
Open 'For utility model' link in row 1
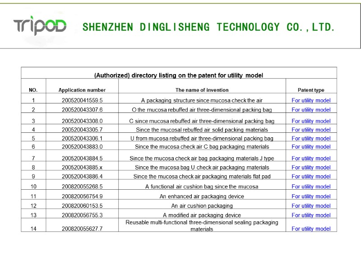click(311, 100)
